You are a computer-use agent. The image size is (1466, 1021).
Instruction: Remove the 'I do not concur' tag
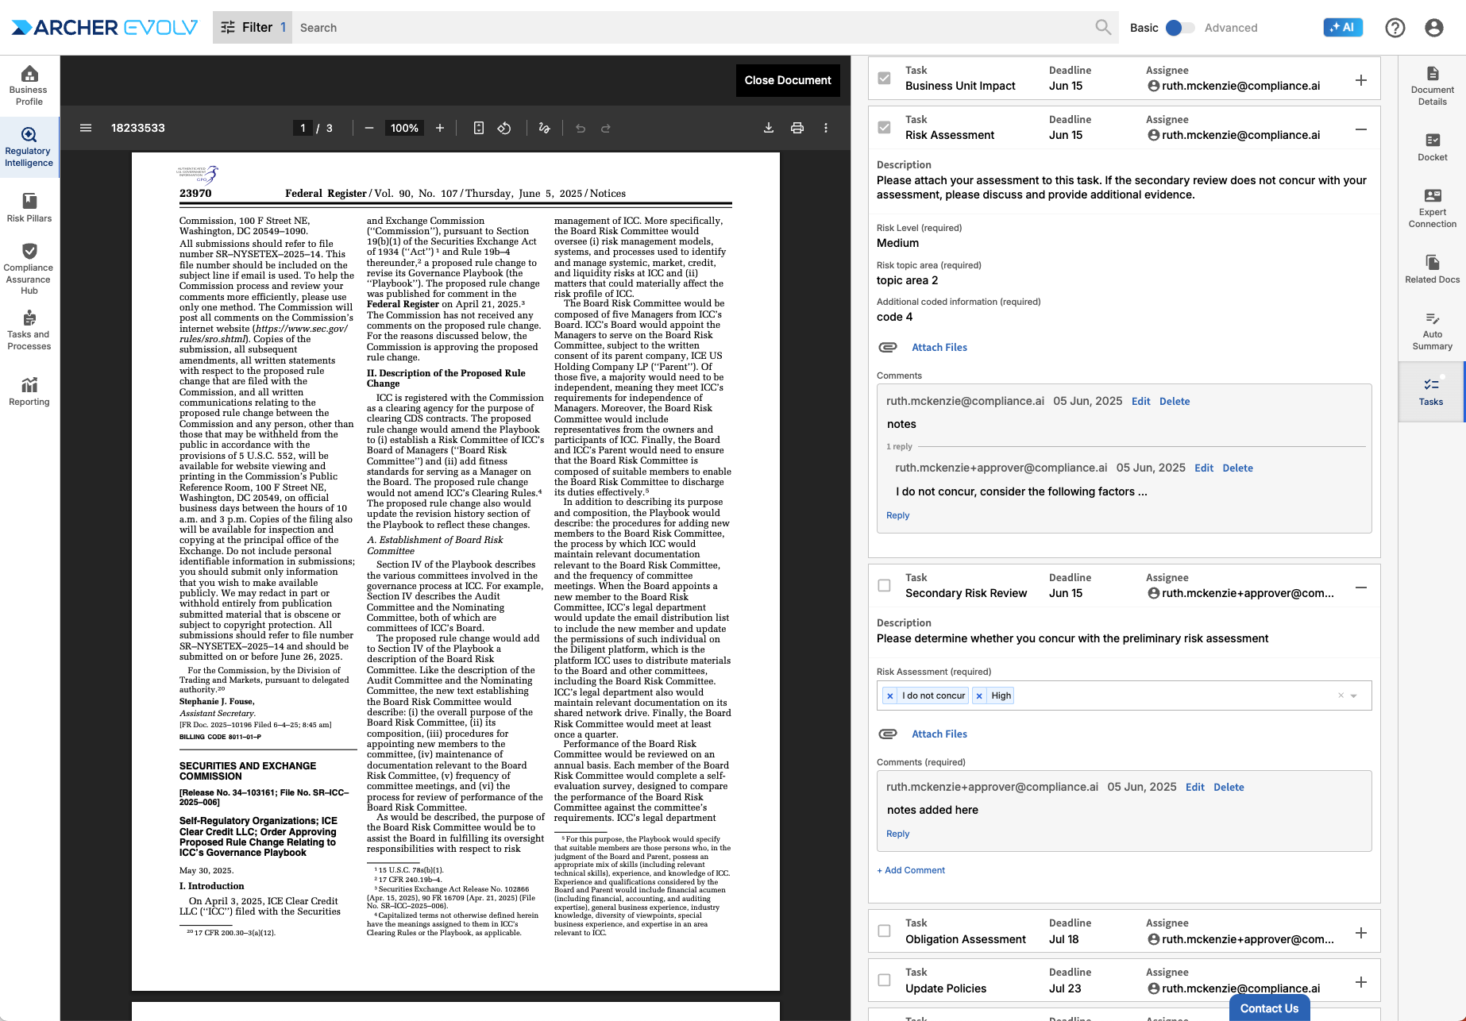tap(890, 695)
